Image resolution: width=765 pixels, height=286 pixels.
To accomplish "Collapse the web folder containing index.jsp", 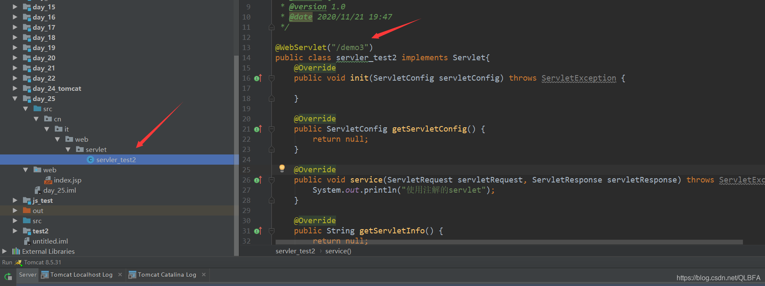I will click(x=25, y=170).
